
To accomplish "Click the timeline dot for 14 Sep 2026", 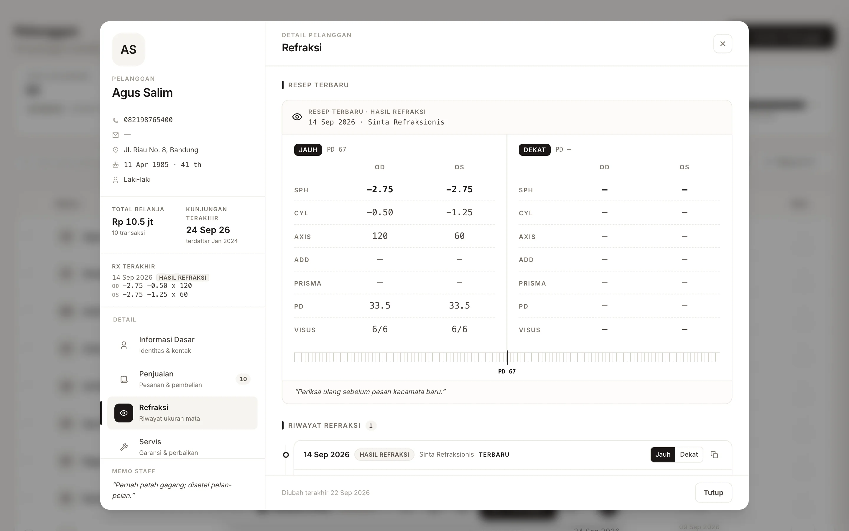I will (286, 455).
